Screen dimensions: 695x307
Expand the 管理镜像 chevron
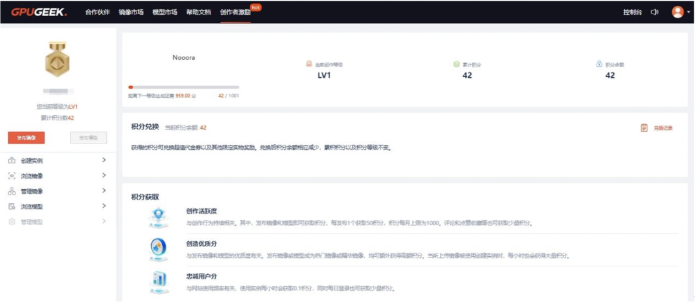(104, 191)
